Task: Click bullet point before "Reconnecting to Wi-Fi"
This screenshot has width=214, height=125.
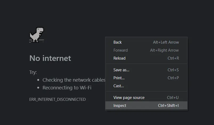Action: [38, 88]
